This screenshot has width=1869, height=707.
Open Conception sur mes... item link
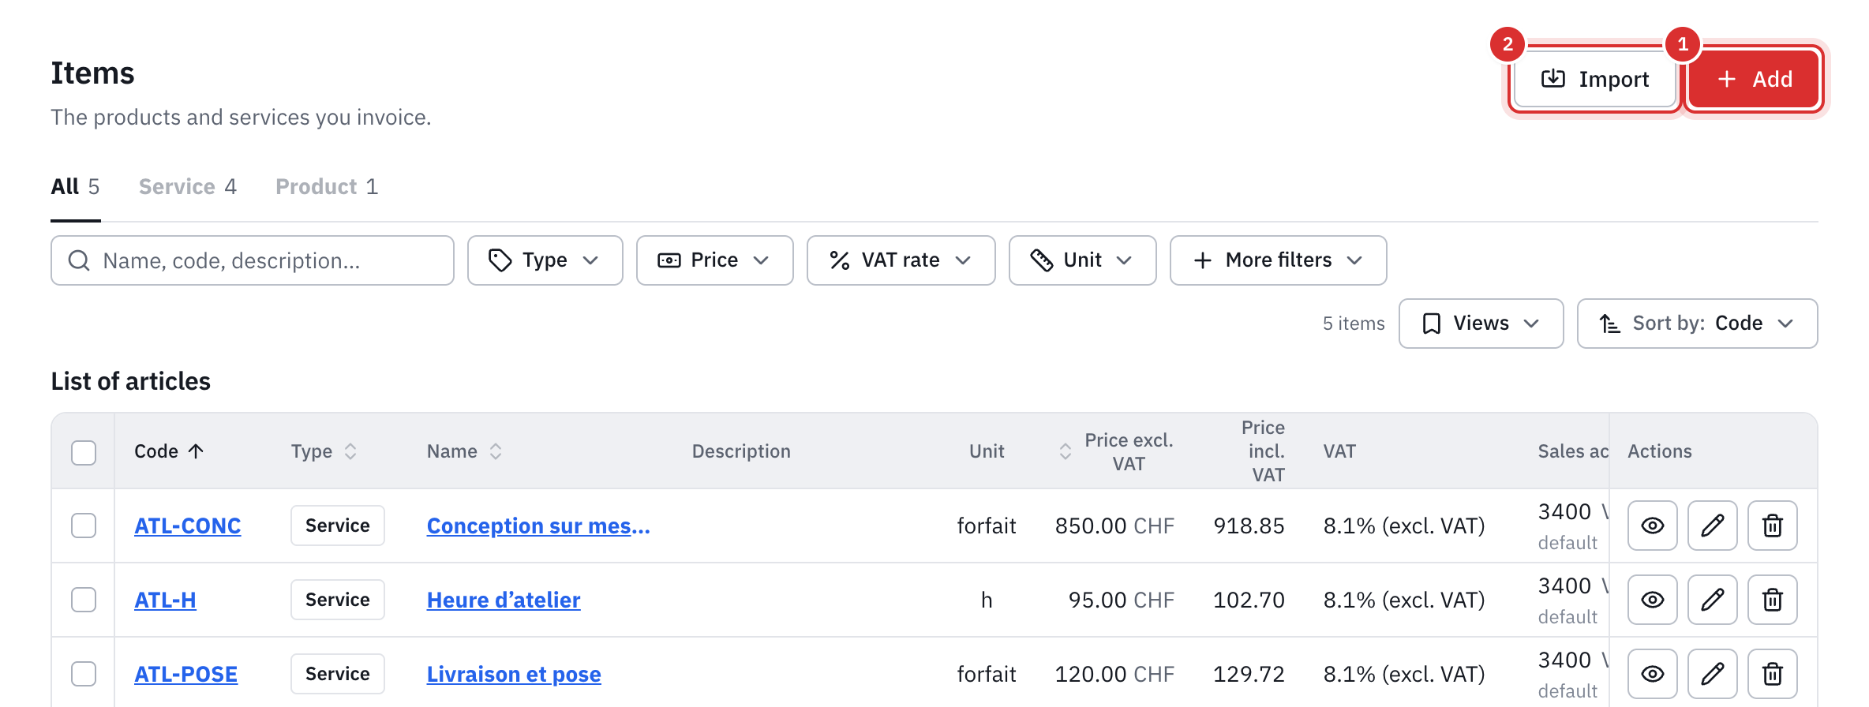click(538, 526)
